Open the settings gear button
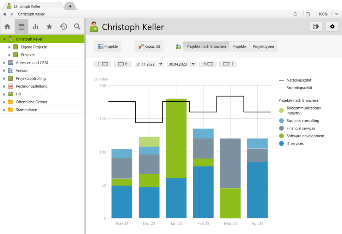342x234 pixels. (x=332, y=27)
